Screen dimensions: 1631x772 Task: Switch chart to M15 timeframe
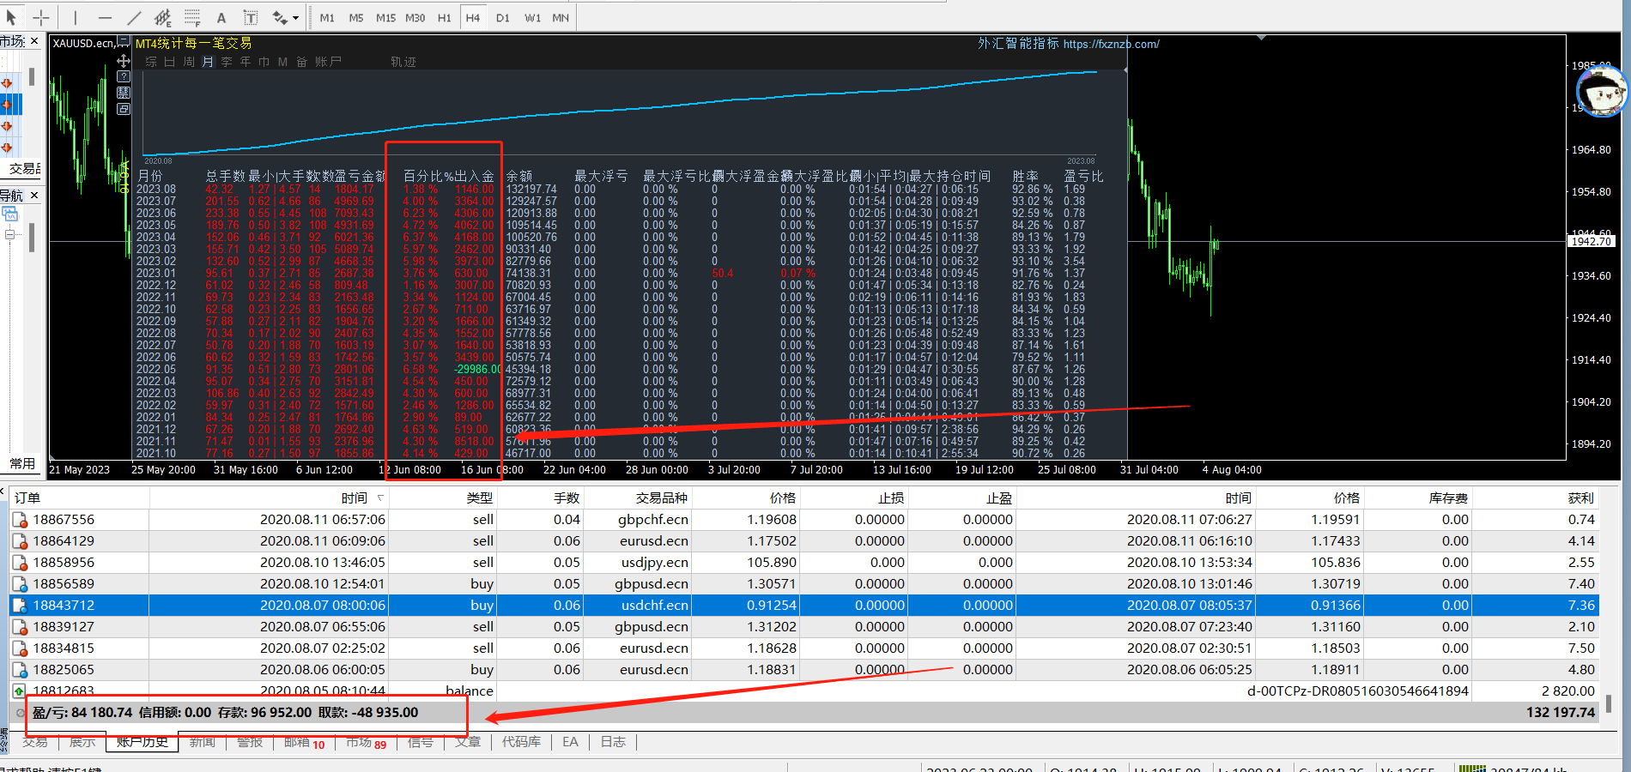coord(386,17)
